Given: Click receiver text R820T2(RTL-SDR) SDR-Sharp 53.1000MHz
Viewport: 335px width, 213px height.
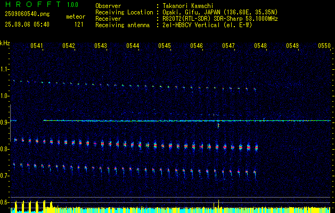Looking at the screenshot, I should click(220, 19).
